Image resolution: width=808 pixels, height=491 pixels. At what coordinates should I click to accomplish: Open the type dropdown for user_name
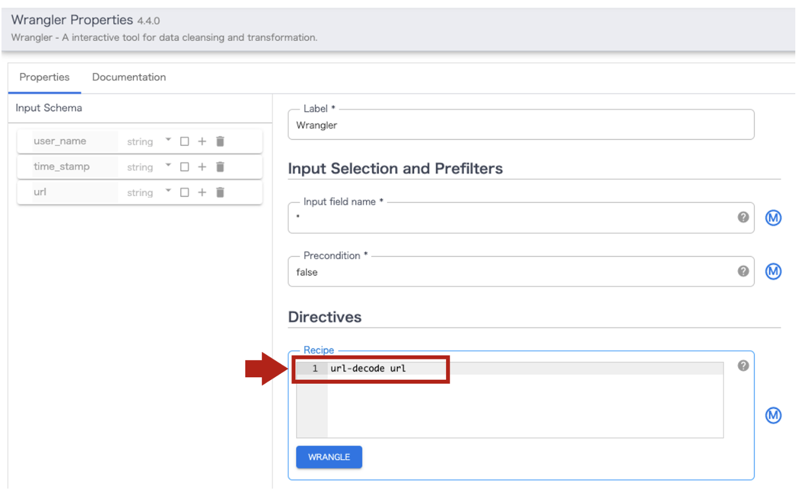click(168, 141)
